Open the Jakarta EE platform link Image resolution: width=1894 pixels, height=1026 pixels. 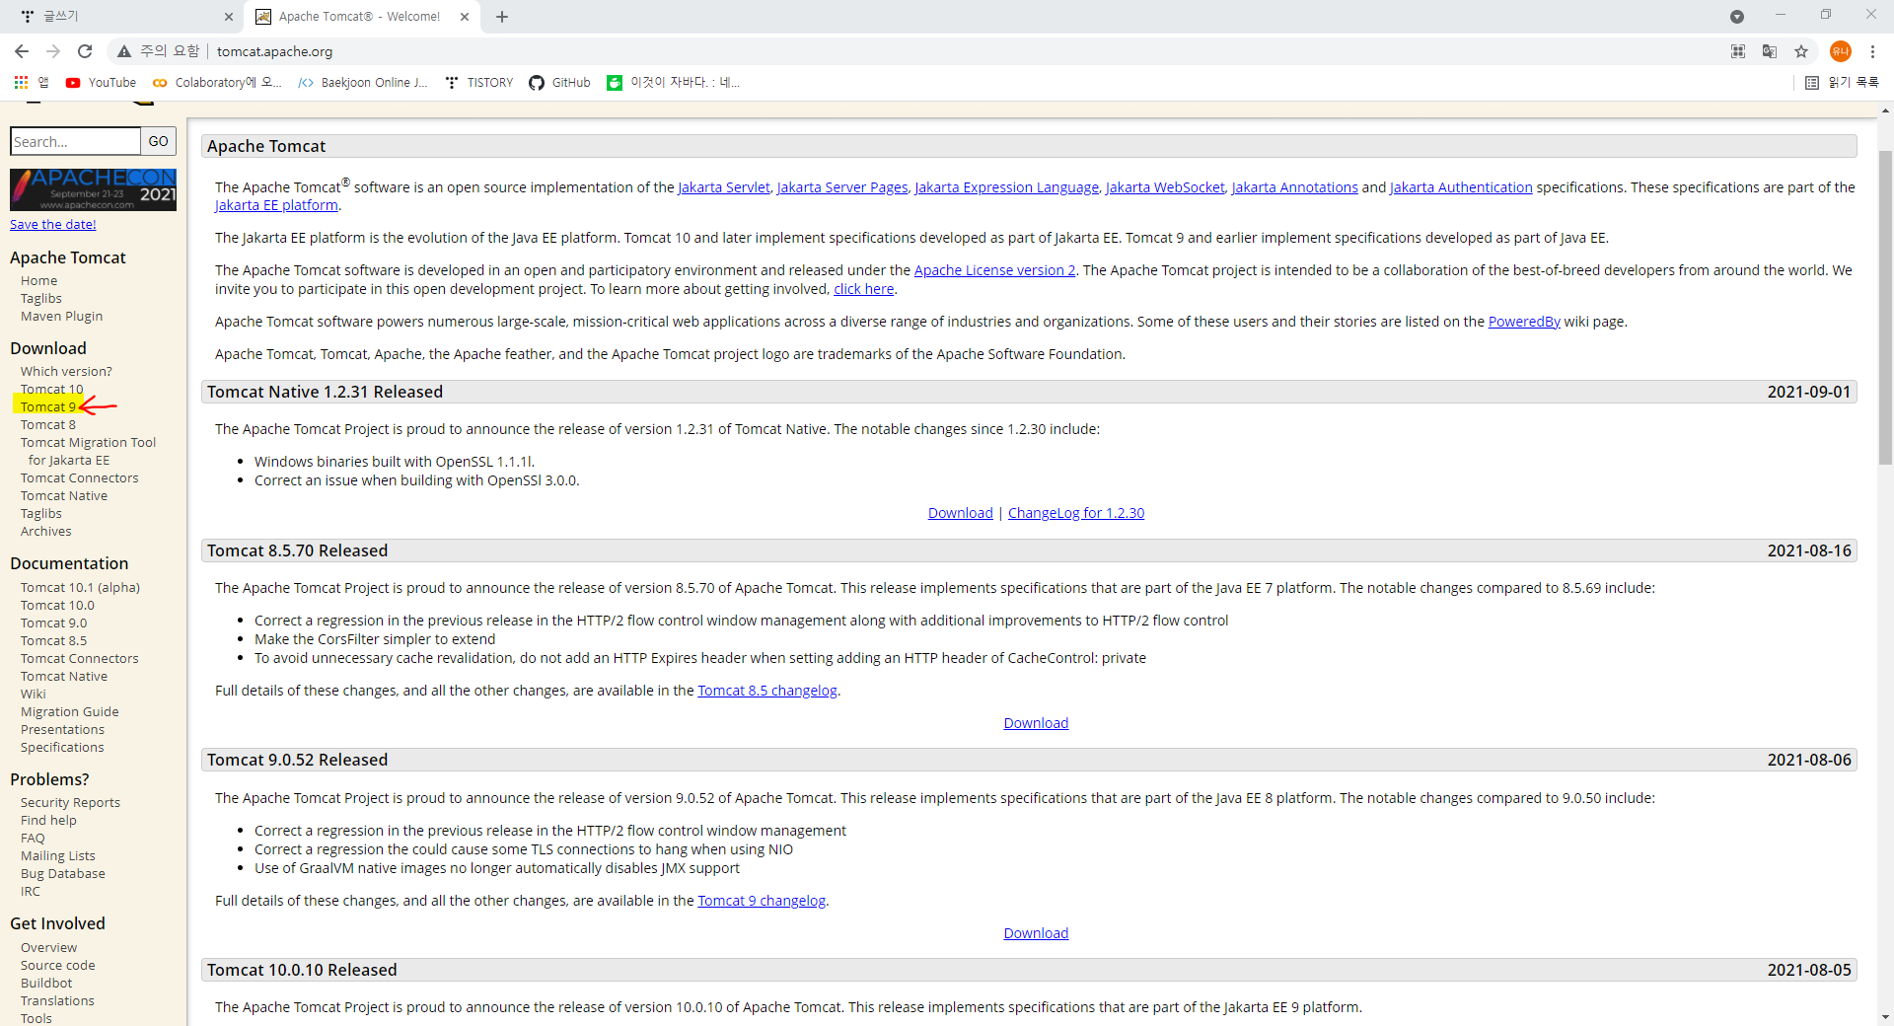coord(276,205)
